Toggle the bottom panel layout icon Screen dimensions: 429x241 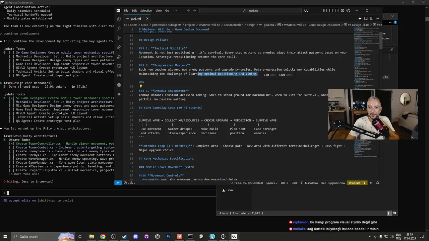point(331,10)
